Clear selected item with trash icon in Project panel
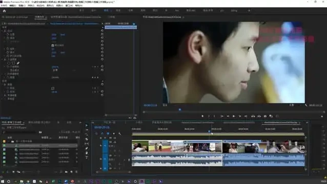 click(76, 172)
